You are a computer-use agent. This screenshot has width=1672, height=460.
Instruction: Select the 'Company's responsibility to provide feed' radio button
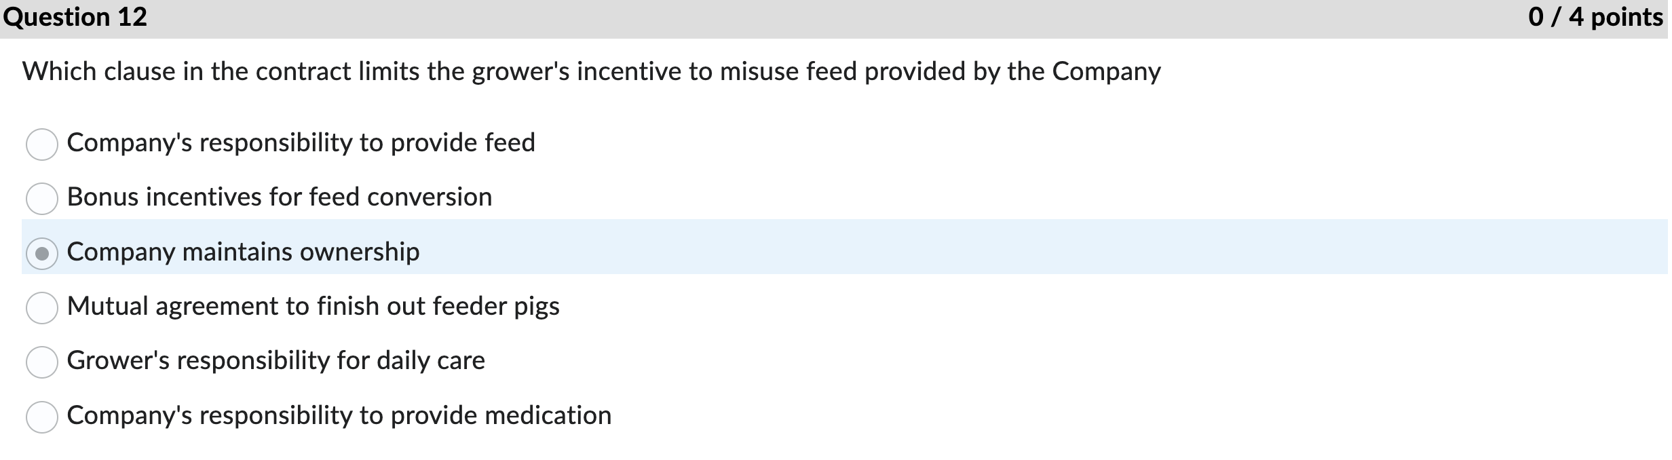(x=42, y=143)
